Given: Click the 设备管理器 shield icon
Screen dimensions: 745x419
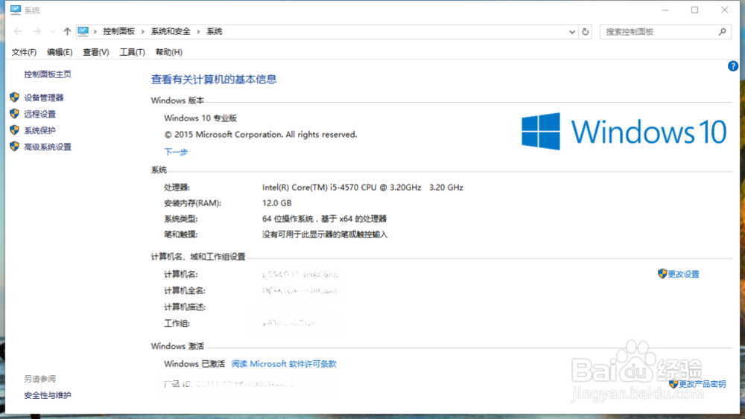Looking at the screenshot, I should coord(14,97).
